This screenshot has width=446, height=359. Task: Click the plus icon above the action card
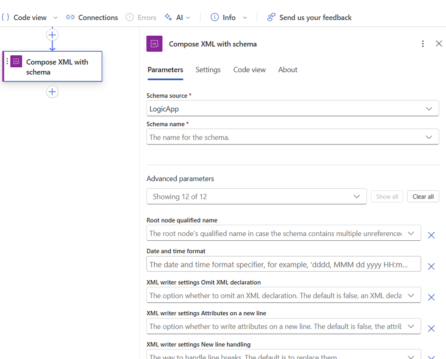[x=52, y=35]
